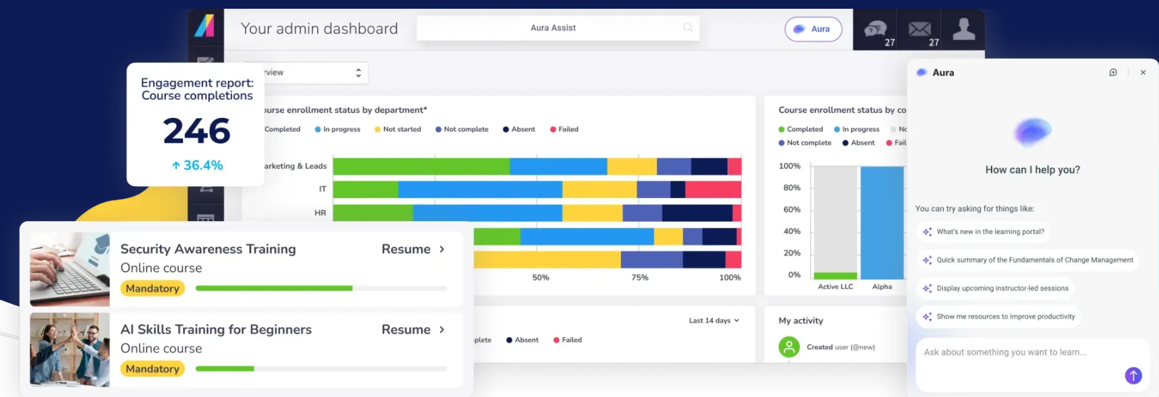
Task: Click Mandatory tag on Security Awareness Training
Action: coord(153,288)
